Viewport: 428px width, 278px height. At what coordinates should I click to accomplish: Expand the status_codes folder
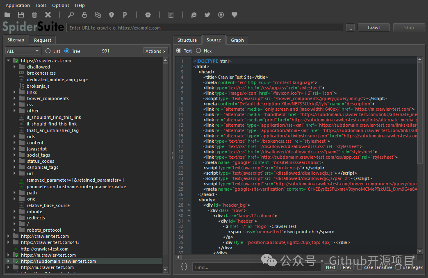click(x=14, y=161)
